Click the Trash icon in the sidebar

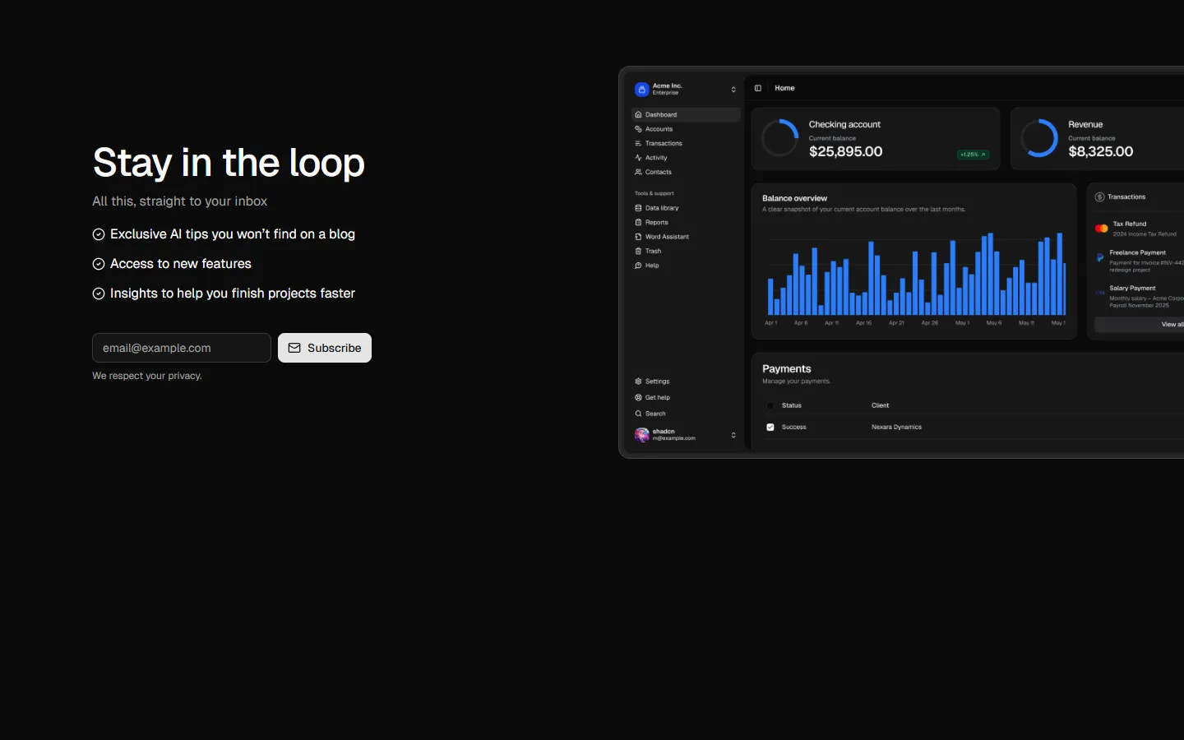638,251
